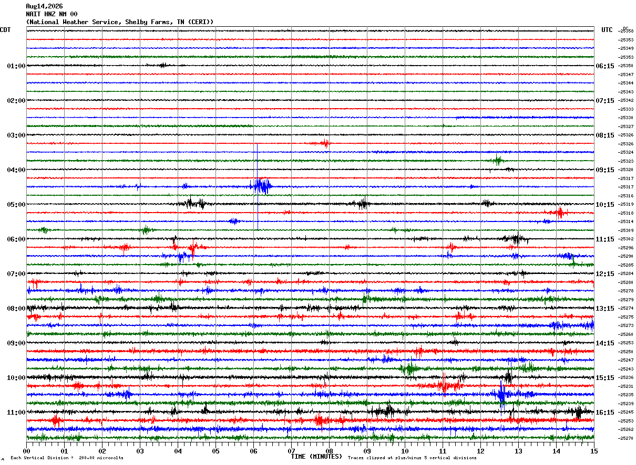Select DC offset value -25274
This screenshot has width=636, height=465.
click(626, 309)
